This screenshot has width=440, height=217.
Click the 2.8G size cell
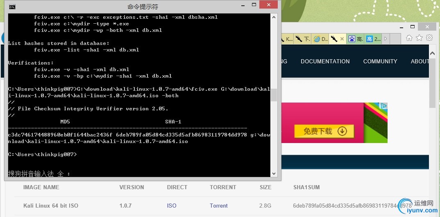pyautogui.click(x=265, y=206)
